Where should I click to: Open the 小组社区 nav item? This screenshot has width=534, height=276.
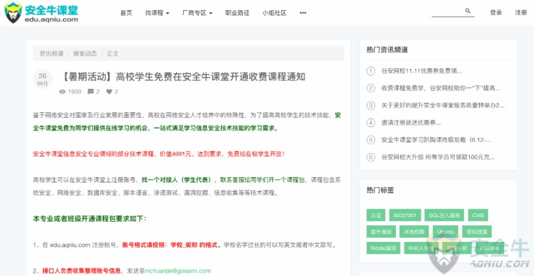pos(274,13)
